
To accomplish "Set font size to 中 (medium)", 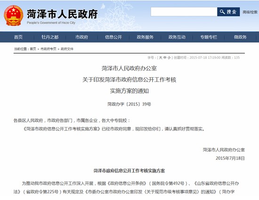I will (165, 57).
